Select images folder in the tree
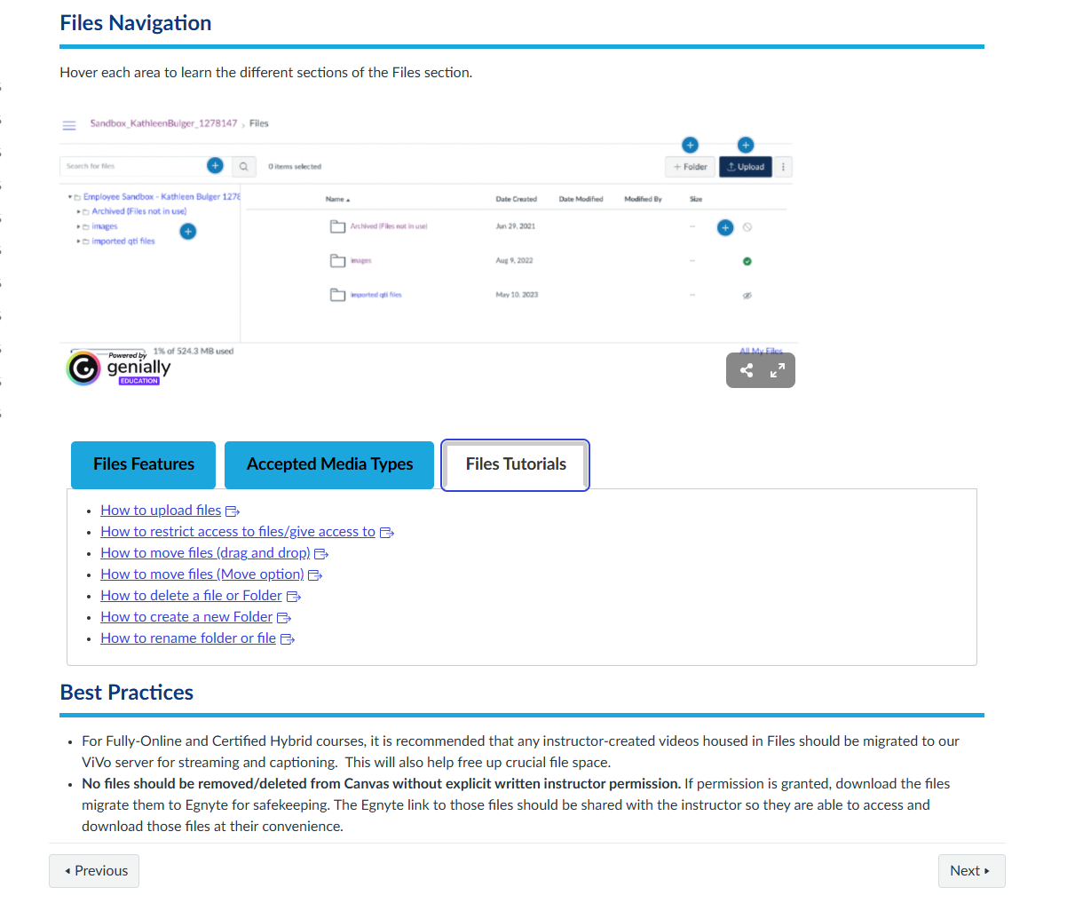This screenshot has width=1067, height=911. point(105,226)
